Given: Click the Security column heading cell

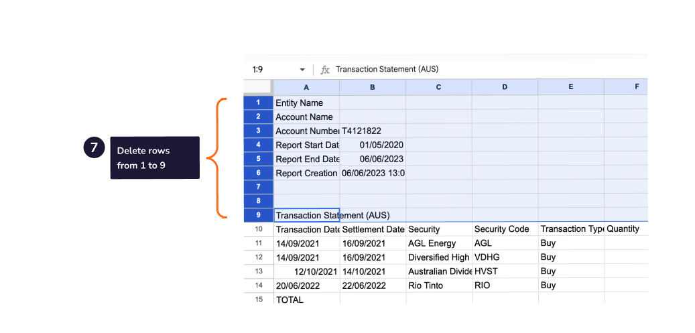Looking at the screenshot, I should pyautogui.click(x=438, y=229).
